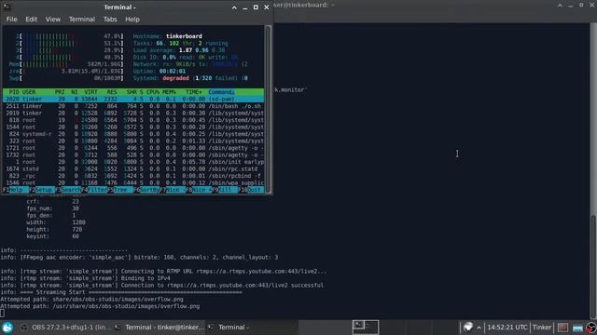Viewport: 597px width, 335px height.
Task: Open the Tabs menu in Terminal
Action: 110,19
